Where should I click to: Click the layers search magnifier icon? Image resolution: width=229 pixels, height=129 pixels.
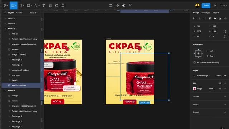click(5, 13)
